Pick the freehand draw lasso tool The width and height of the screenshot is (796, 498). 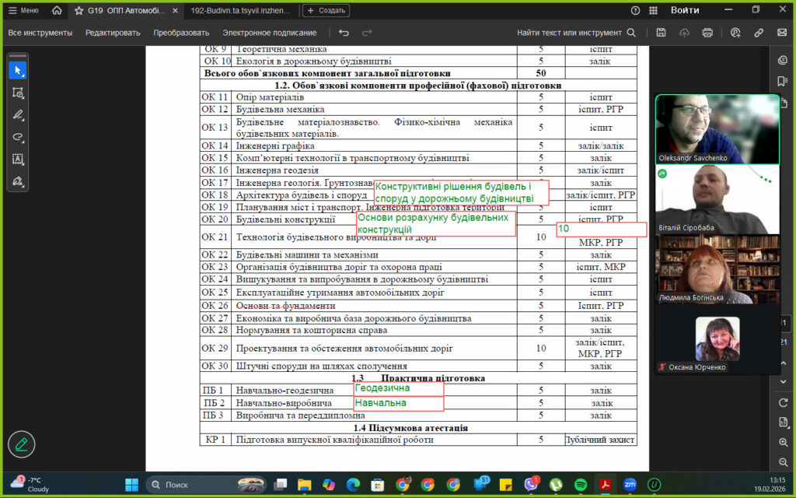(18, 137)
